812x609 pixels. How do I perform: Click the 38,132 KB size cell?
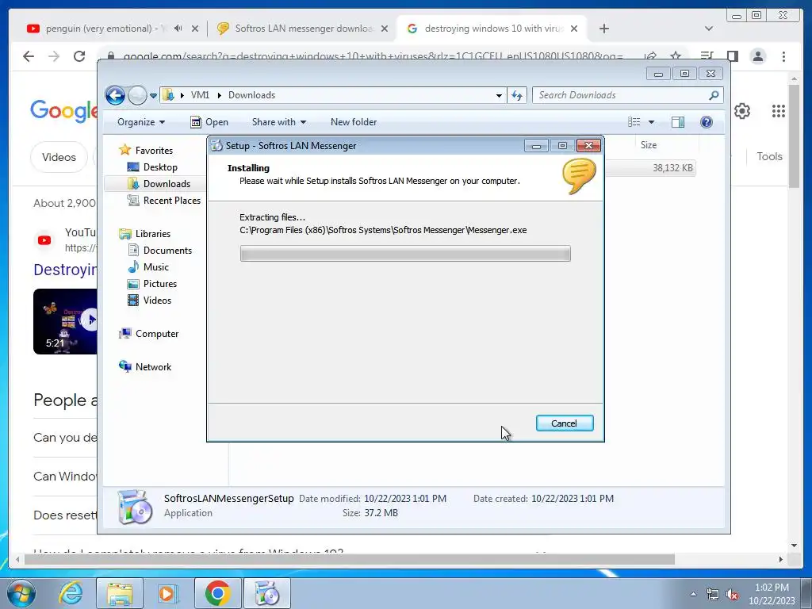pos(672,168)
